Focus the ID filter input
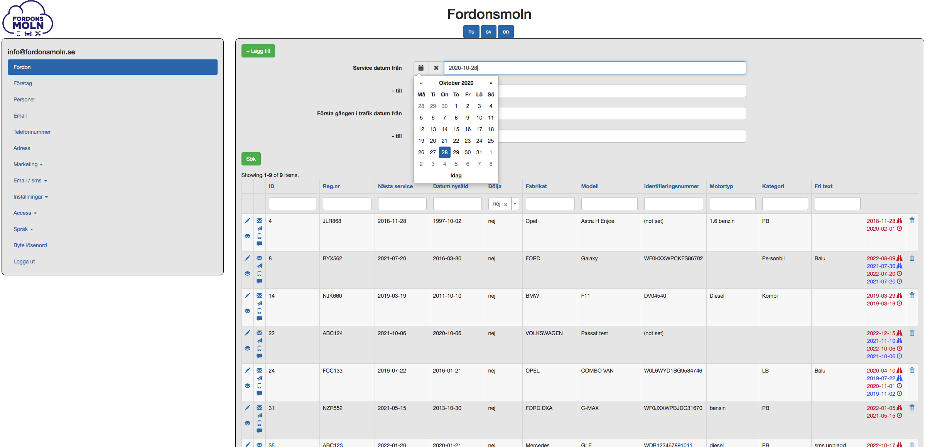 (x=292, y=204)
